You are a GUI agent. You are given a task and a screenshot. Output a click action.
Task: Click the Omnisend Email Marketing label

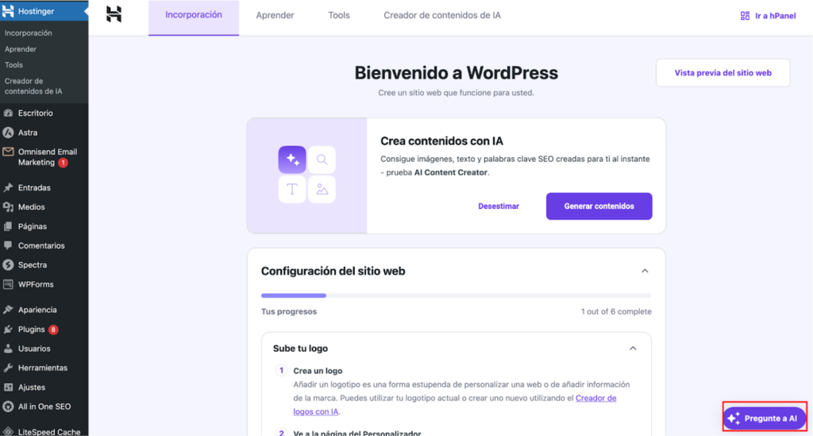pyautogui.click(x=47, y=157)
